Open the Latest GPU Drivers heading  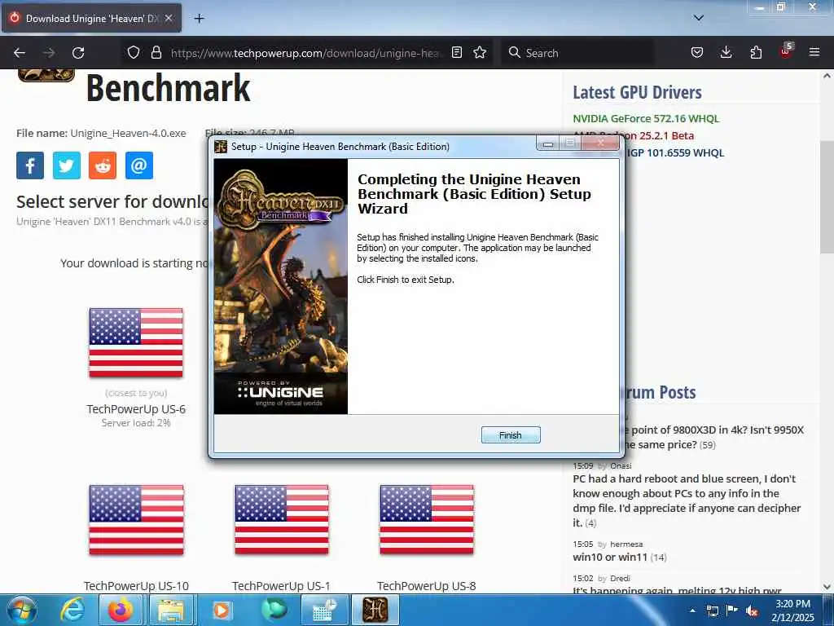(x=637, y=92)
